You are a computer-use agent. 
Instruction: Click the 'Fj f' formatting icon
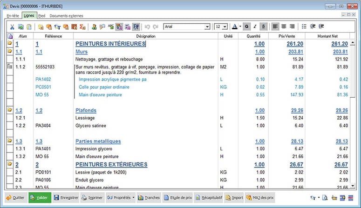pyautogui.click(x=136, y=27)
